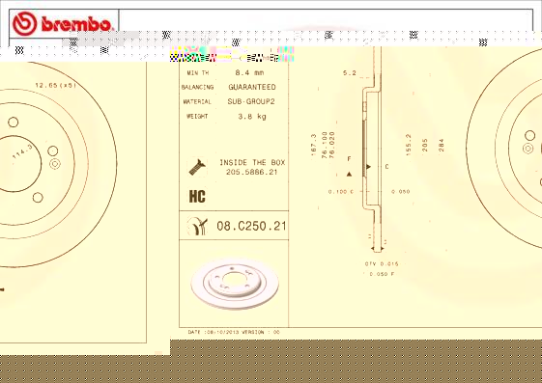Select the BALANCING label

197,87
